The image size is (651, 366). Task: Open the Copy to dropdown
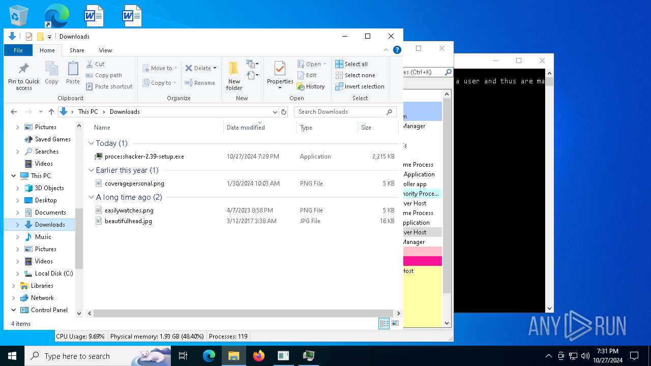tap(160, 83)
